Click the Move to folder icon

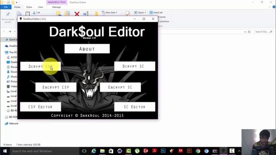59,13
